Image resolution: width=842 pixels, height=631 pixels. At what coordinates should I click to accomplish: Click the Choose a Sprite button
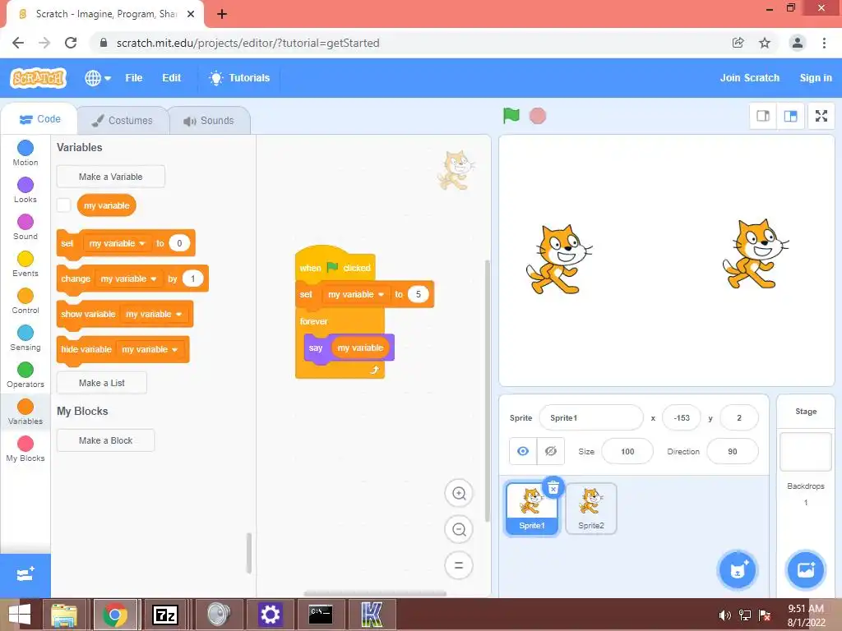(x=738, y=570)
